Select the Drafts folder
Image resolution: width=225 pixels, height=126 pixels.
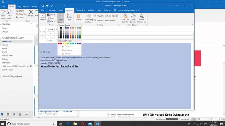4,52
